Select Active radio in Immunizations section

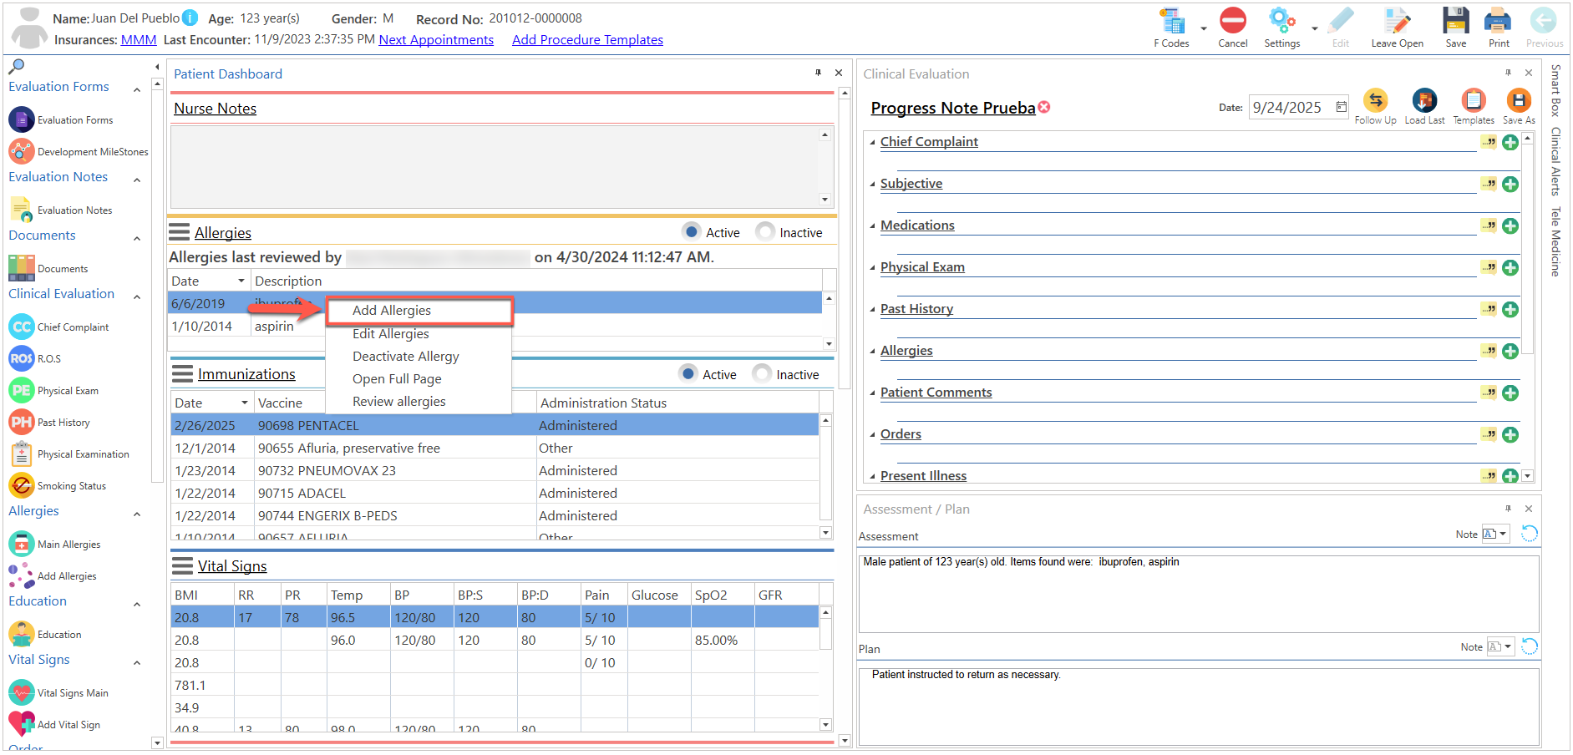(x=688, y=373)
